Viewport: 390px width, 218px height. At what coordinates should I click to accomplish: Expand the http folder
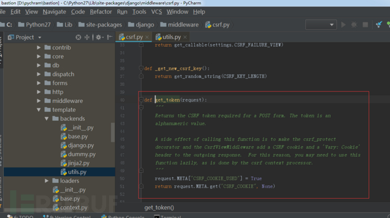[x=39, y=92]
